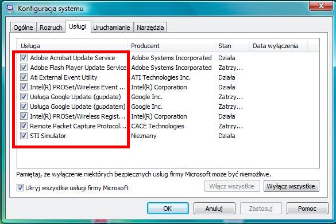The width and height of the screenshot is (336, 224).
Task: Disable Usługa Google Update (gupdate) checkbox
Action: click(x=24, y=97)
